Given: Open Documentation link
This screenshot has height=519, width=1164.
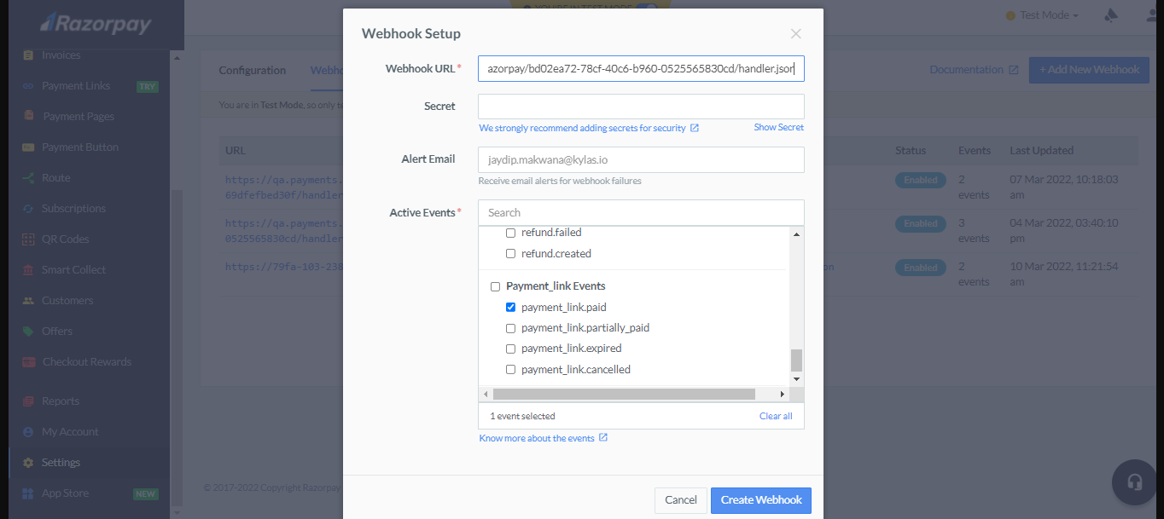Looking at the screenshot, I should pos(966,70).
